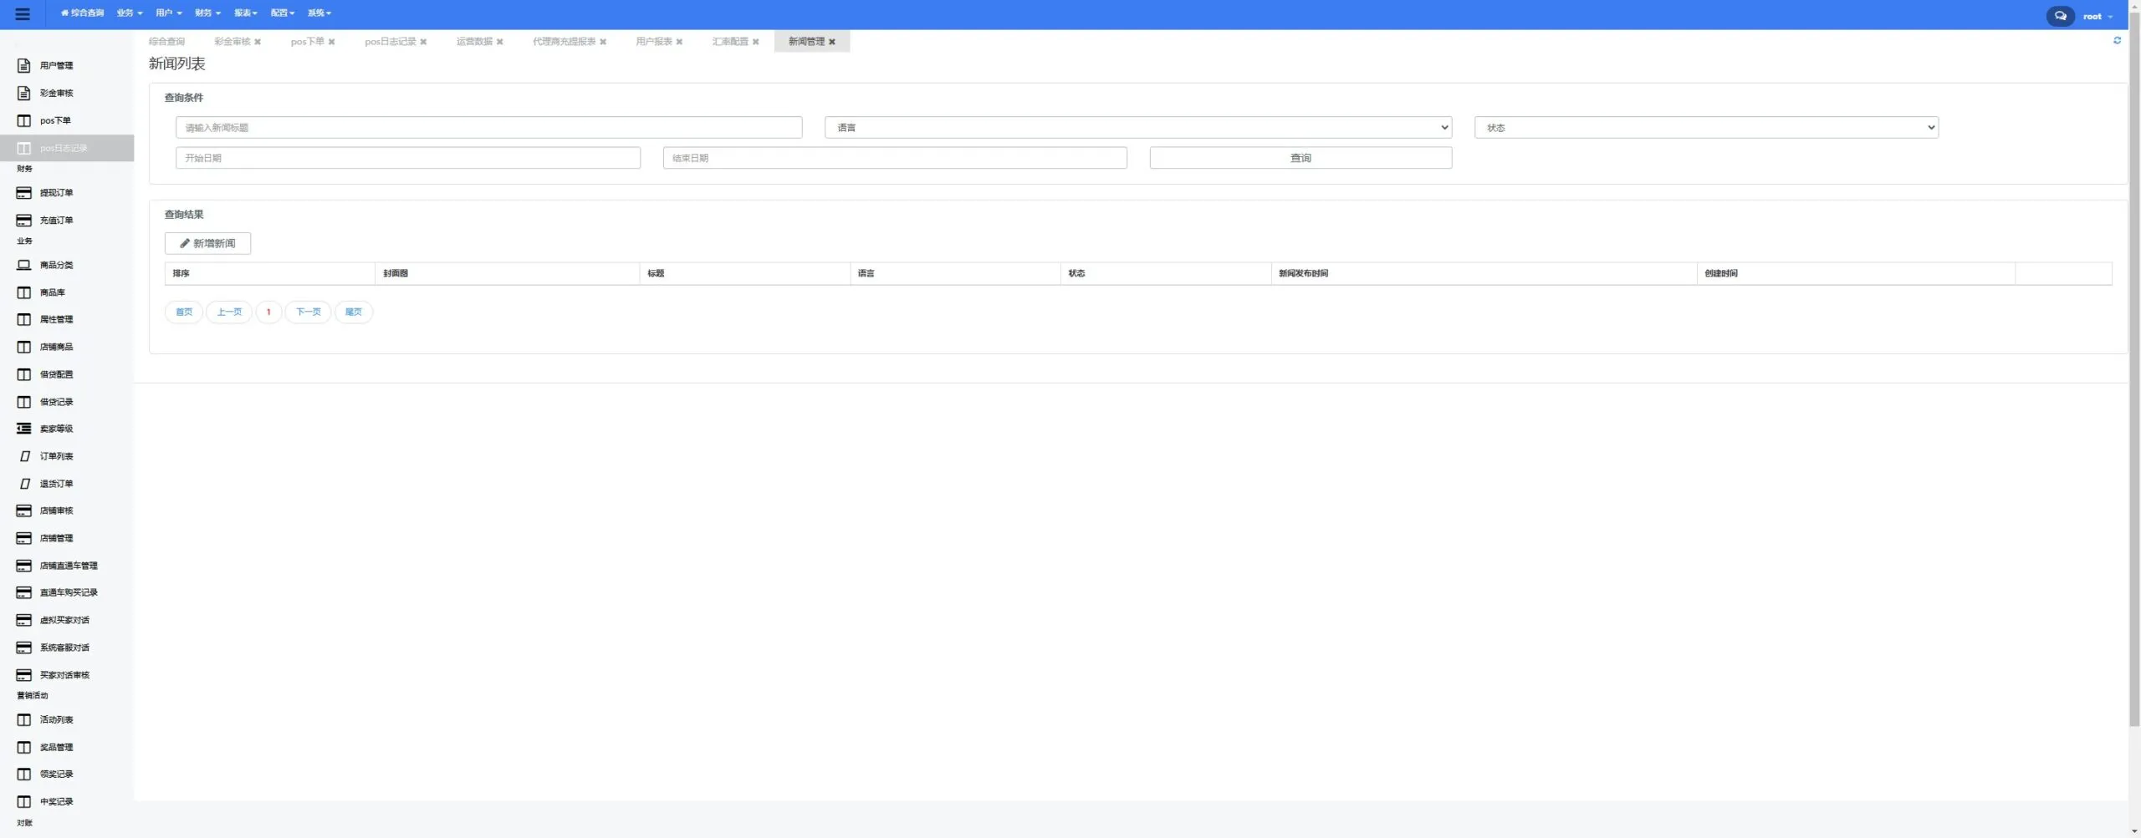The image size is (2141, 838).
Task: Expand the root user menu
Action: [x=2098, y=17]
